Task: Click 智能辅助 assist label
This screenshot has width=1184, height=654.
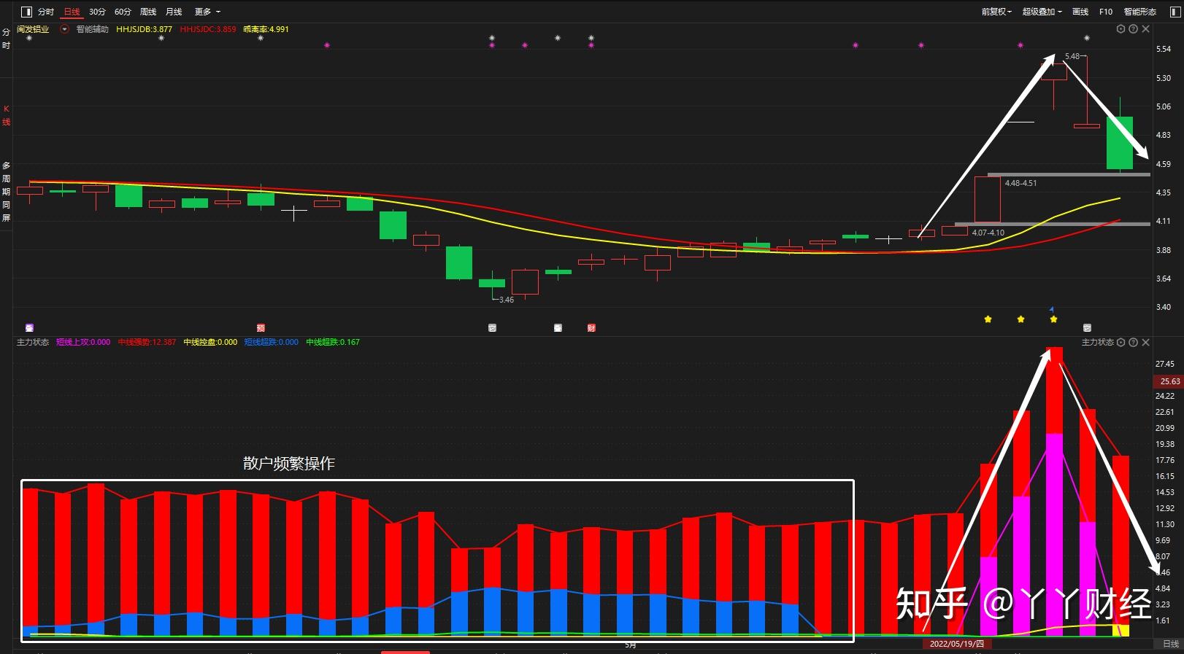Action: tap(92, 29)
